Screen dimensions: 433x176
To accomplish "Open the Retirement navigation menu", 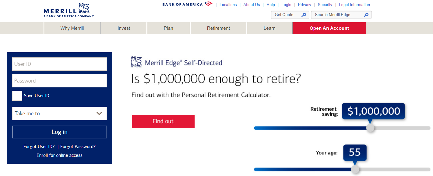I will [218, 28].
